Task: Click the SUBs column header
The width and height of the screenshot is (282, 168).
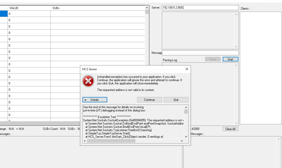Action: 98,8
